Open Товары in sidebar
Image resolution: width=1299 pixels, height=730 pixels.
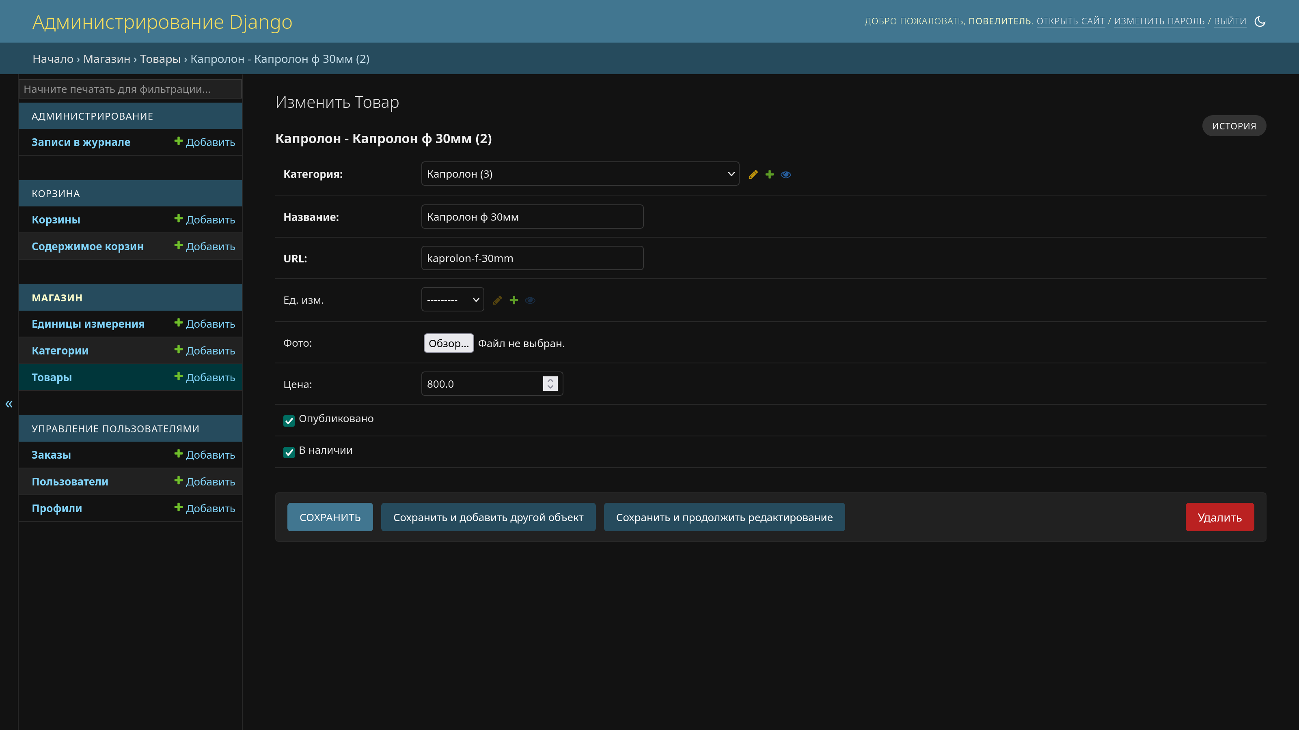[x=52, y=377]
